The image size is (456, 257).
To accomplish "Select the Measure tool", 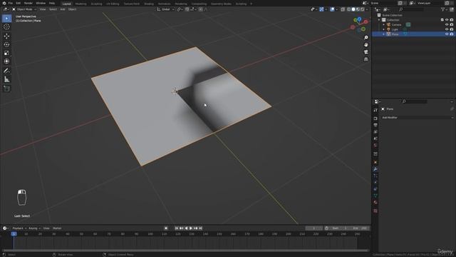I will 6,79.
